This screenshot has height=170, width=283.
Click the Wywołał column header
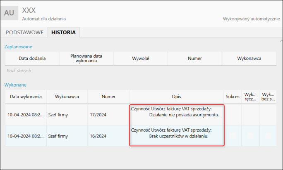pos(140,59)
